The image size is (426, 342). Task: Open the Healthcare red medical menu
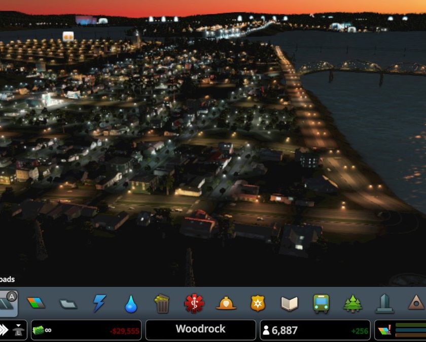(x=194, y=303)
